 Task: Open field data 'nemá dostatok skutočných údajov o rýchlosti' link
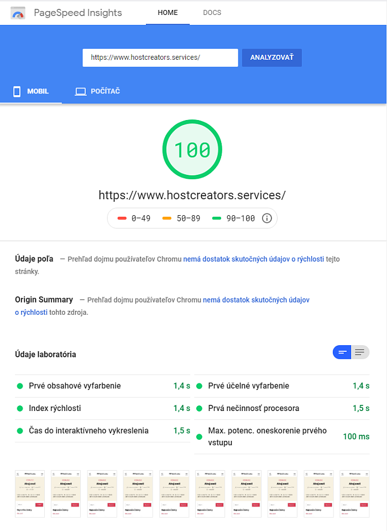pyautogui.click(x=254, y=259)
